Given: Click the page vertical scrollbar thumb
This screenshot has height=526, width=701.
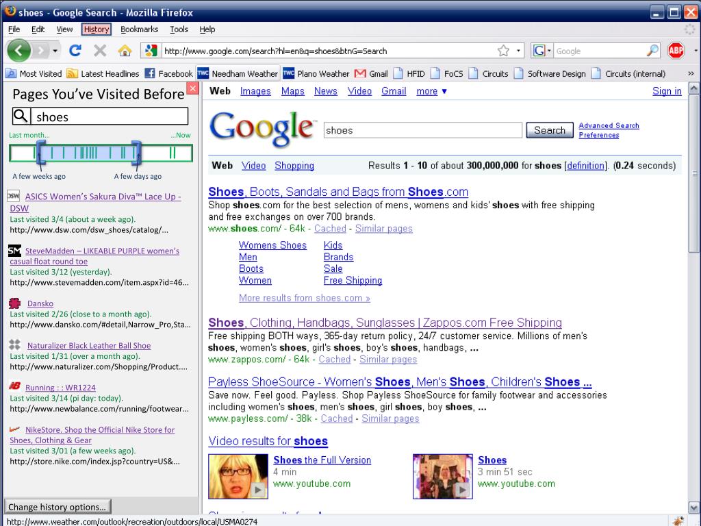Looking at the screenshot, I should pyautogui.click(x=694, y=173).
